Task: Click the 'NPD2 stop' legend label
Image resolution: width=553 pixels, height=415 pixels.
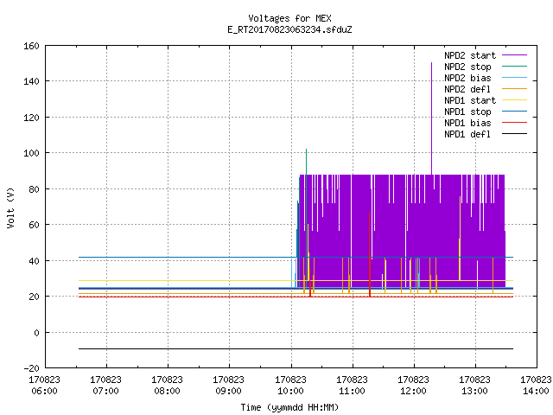Action: point(467,67)
